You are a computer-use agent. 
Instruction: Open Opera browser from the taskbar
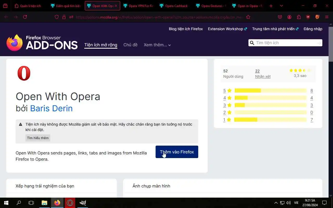(70, 203)
